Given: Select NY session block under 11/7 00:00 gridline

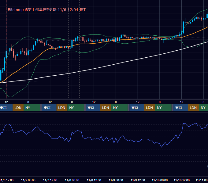Looking at the screenshot, I should click(x=32, y=108).
